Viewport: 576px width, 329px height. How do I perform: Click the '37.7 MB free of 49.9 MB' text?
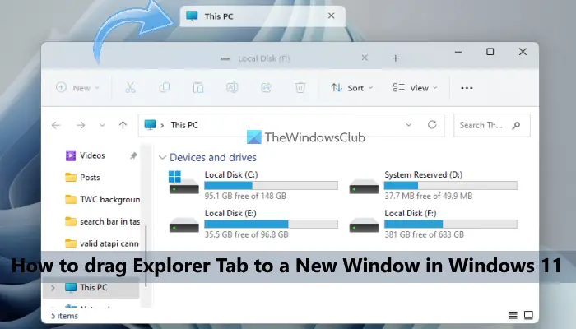click(429, 196)
